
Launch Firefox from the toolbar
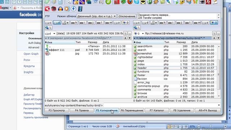click(x=130, y=2)
